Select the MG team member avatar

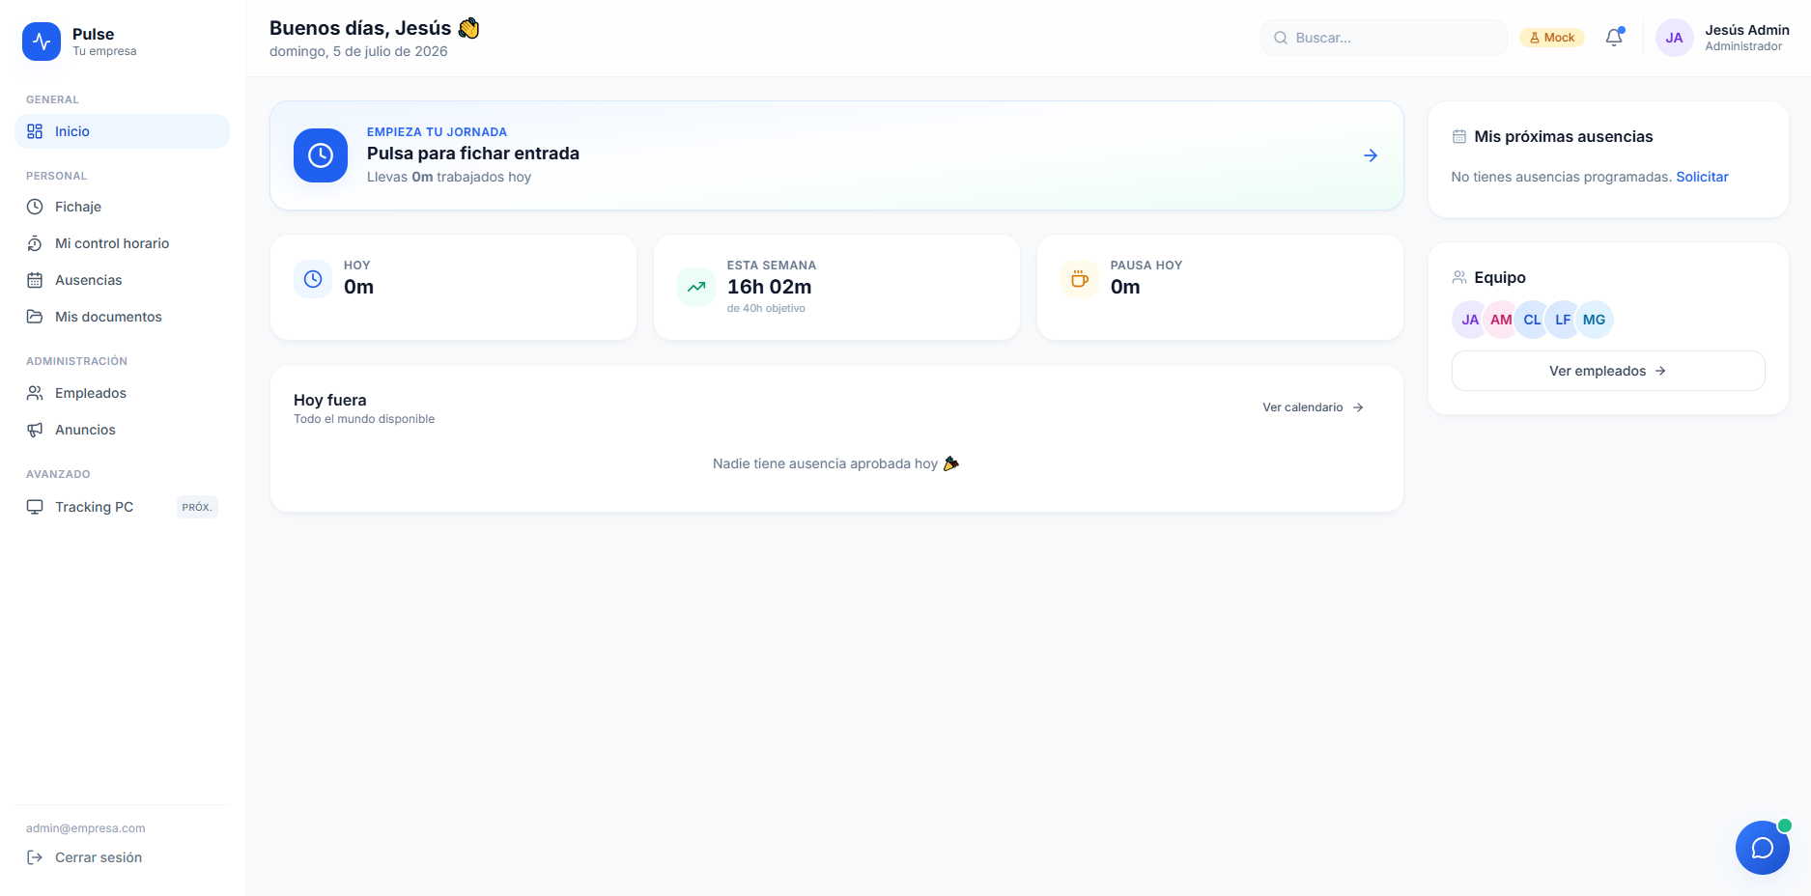tap(1594, 320)
